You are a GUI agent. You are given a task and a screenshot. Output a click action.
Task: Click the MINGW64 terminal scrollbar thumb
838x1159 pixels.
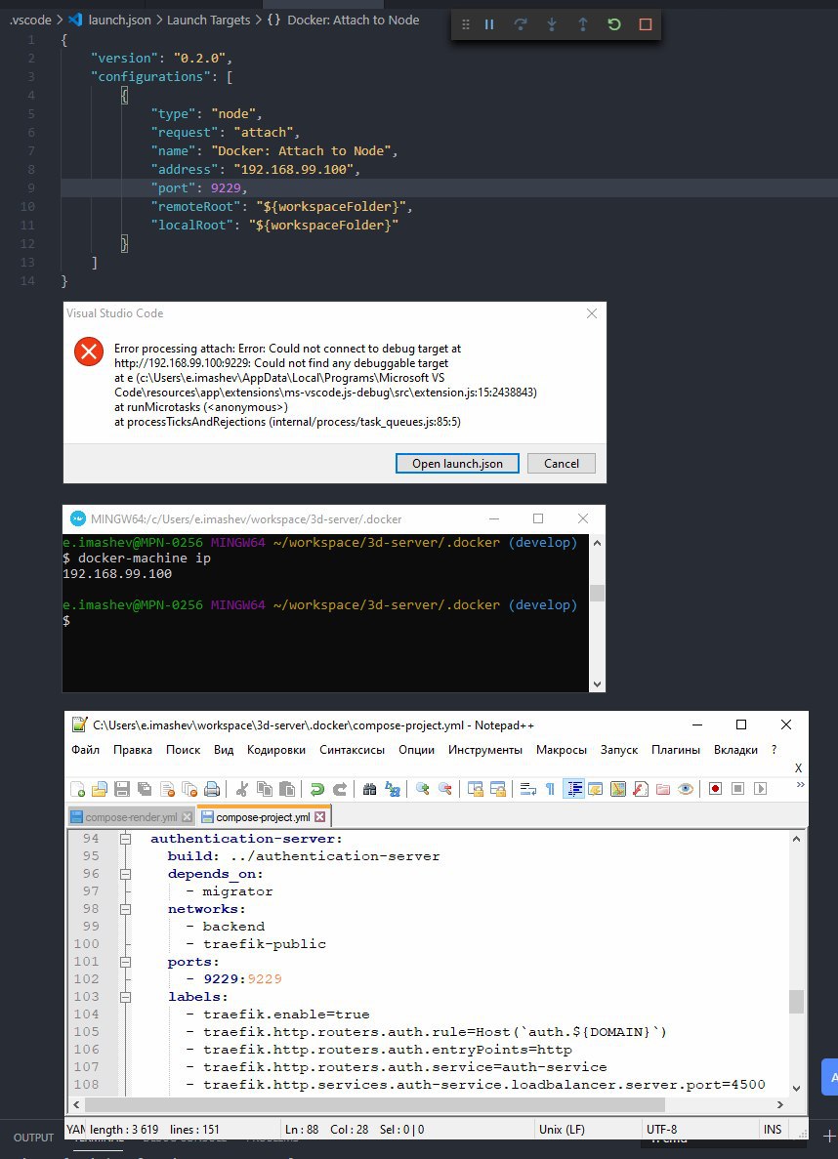pyautogui.click(x=597, y=593)
